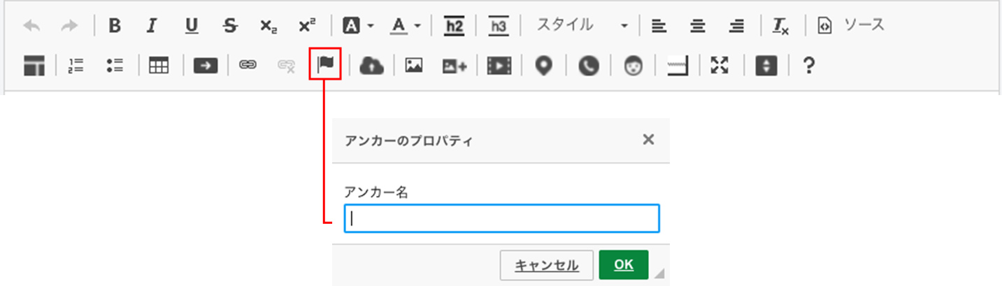This screenshot has width=1002, height=286.
Task: Insert a map location pin
Action: (x=543, y=66)
